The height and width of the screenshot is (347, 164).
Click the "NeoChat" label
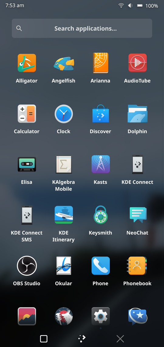click(x=137, y=233)
